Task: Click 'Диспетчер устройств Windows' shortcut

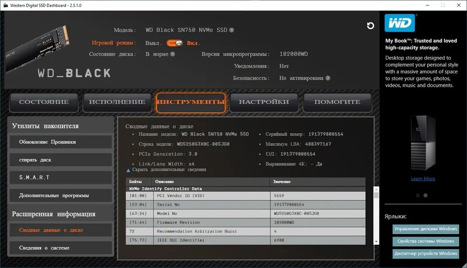Action: (x=425, y=253)
